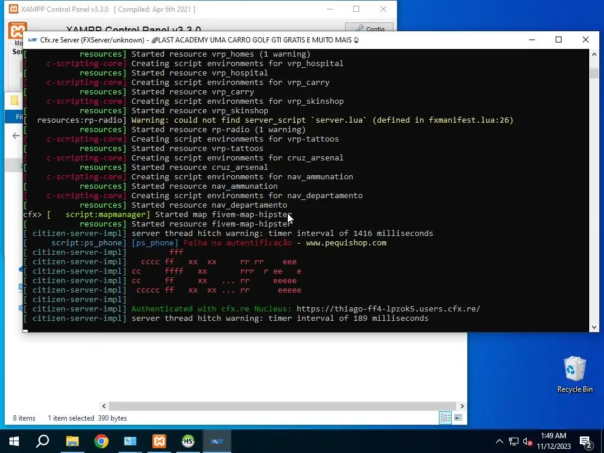Minimize the XAMPP Control Panel window

[x=330, y=9]
